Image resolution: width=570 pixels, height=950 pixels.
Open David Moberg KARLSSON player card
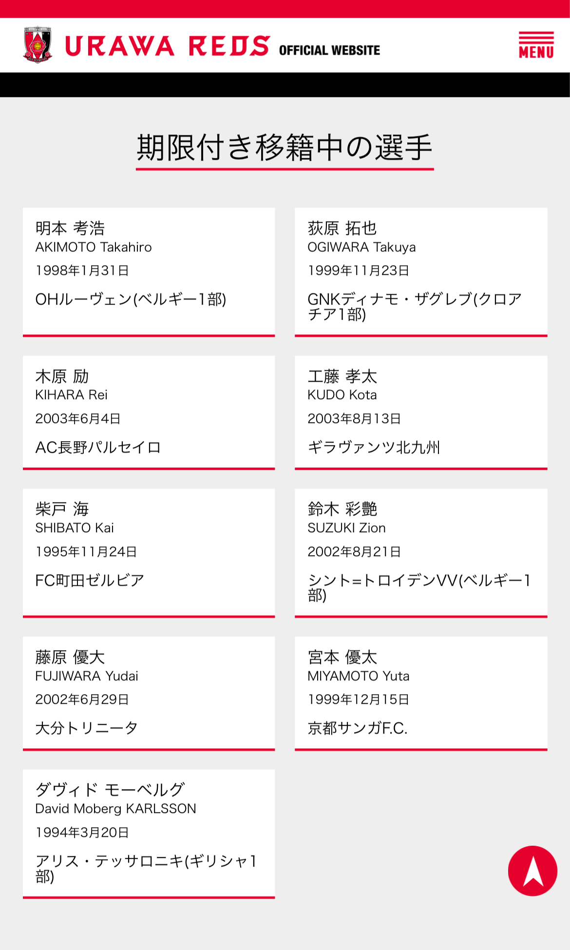(x=149, y=833)
